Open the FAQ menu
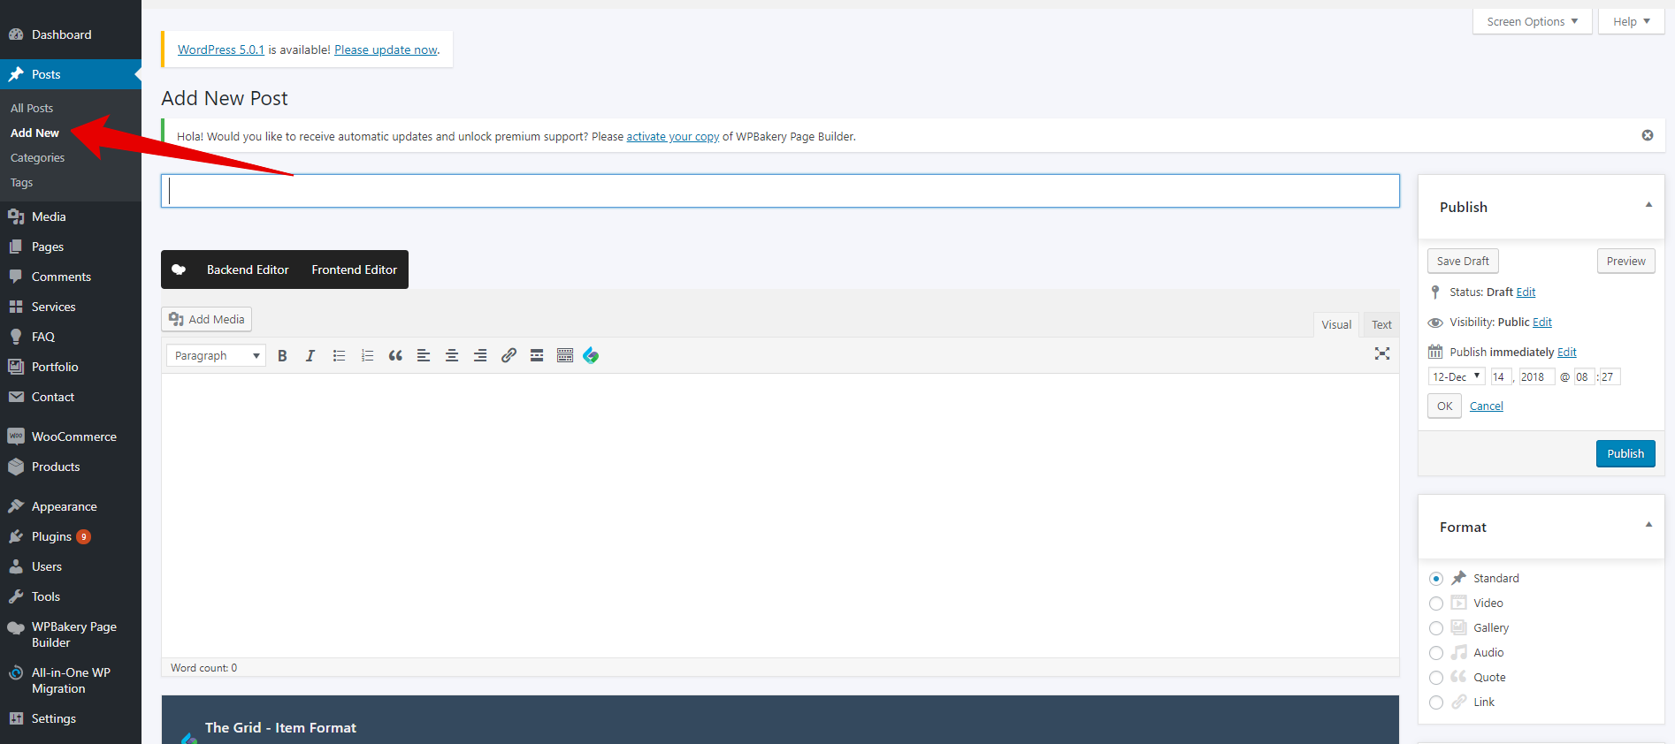The width and height of the screenshot is (1675, 744). coord(71,337)
